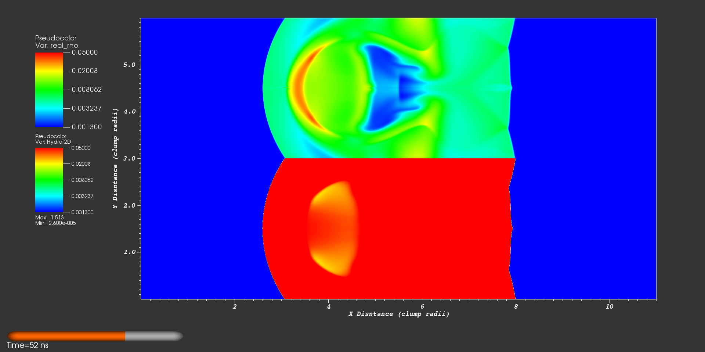Click the X axis tick label 8
The height and width of the screenshot is (352, 705).
point(516,306)
